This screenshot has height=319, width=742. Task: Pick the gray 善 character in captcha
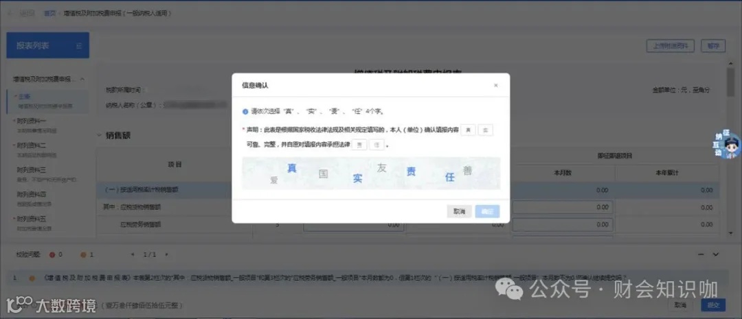pyautogui.click(x=468, y=171)
